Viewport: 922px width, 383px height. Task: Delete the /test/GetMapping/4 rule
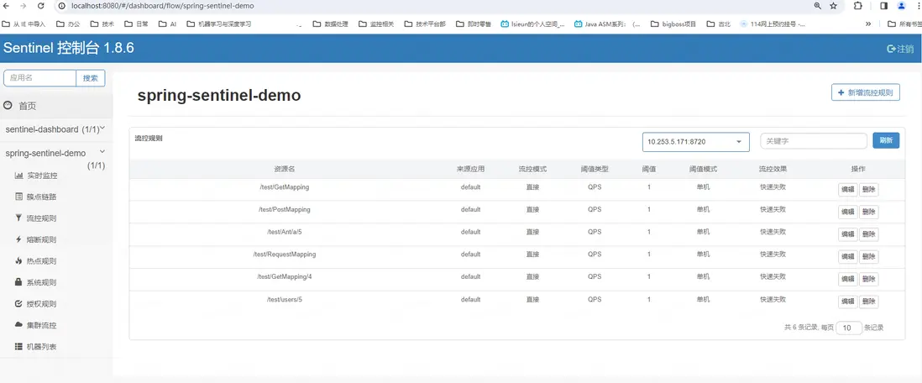click(x=868, y=280)
